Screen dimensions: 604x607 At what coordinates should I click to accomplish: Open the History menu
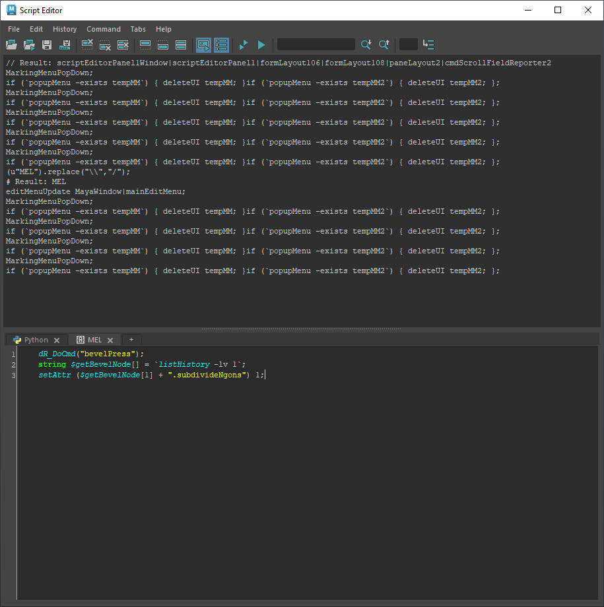[x=65, y=29]
